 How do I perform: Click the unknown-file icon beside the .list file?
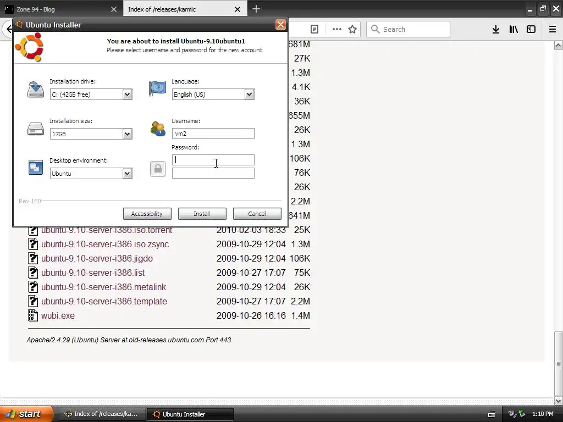[x=33, y=273]
